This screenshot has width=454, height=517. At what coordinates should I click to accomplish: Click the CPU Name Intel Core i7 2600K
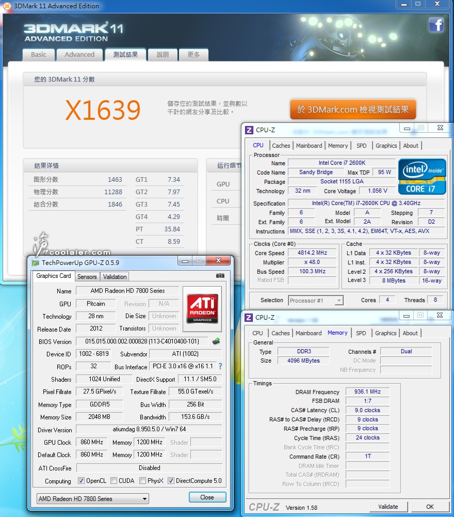click(x=342, y=163)
